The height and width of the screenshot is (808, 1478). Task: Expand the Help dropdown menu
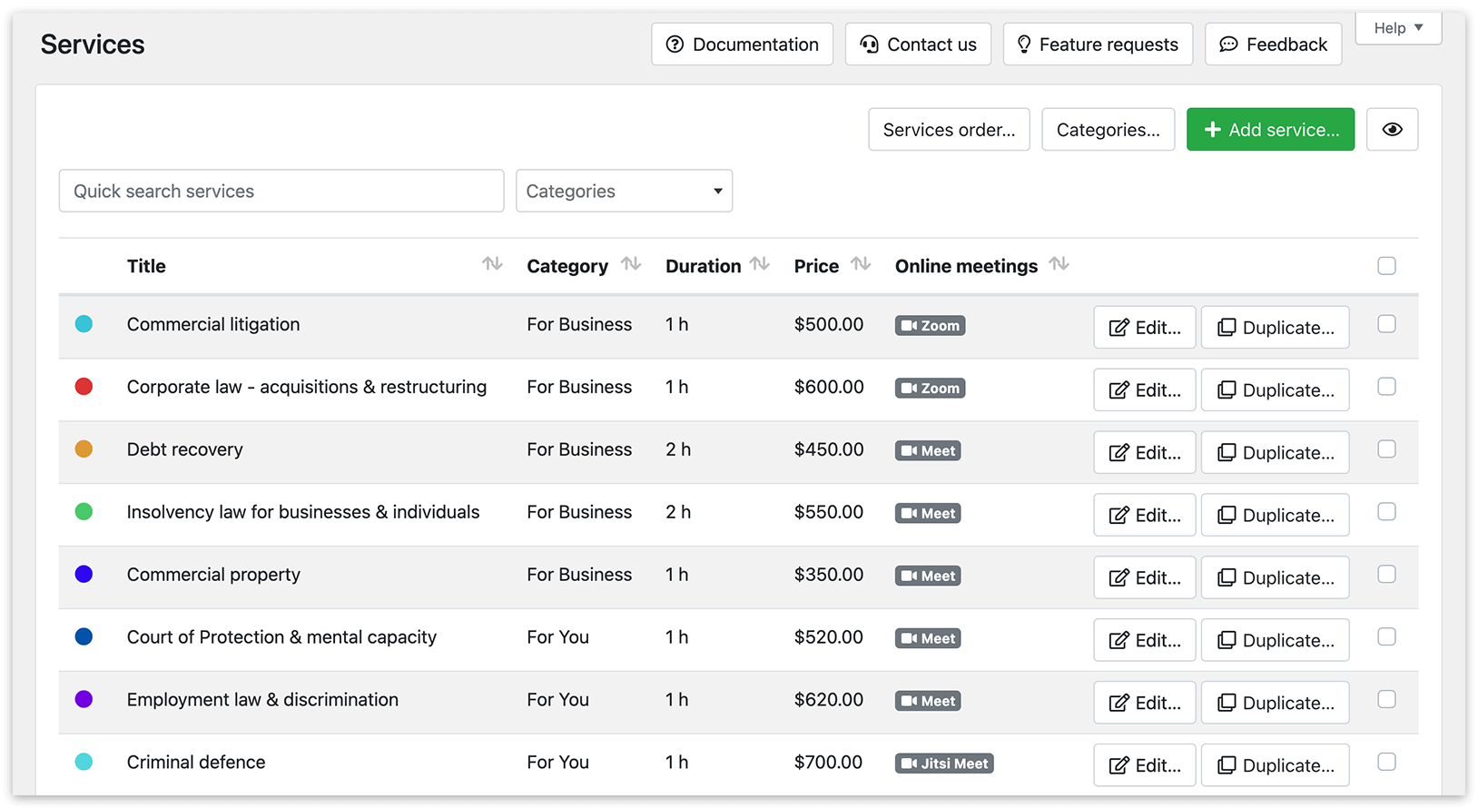point(1398,28)
